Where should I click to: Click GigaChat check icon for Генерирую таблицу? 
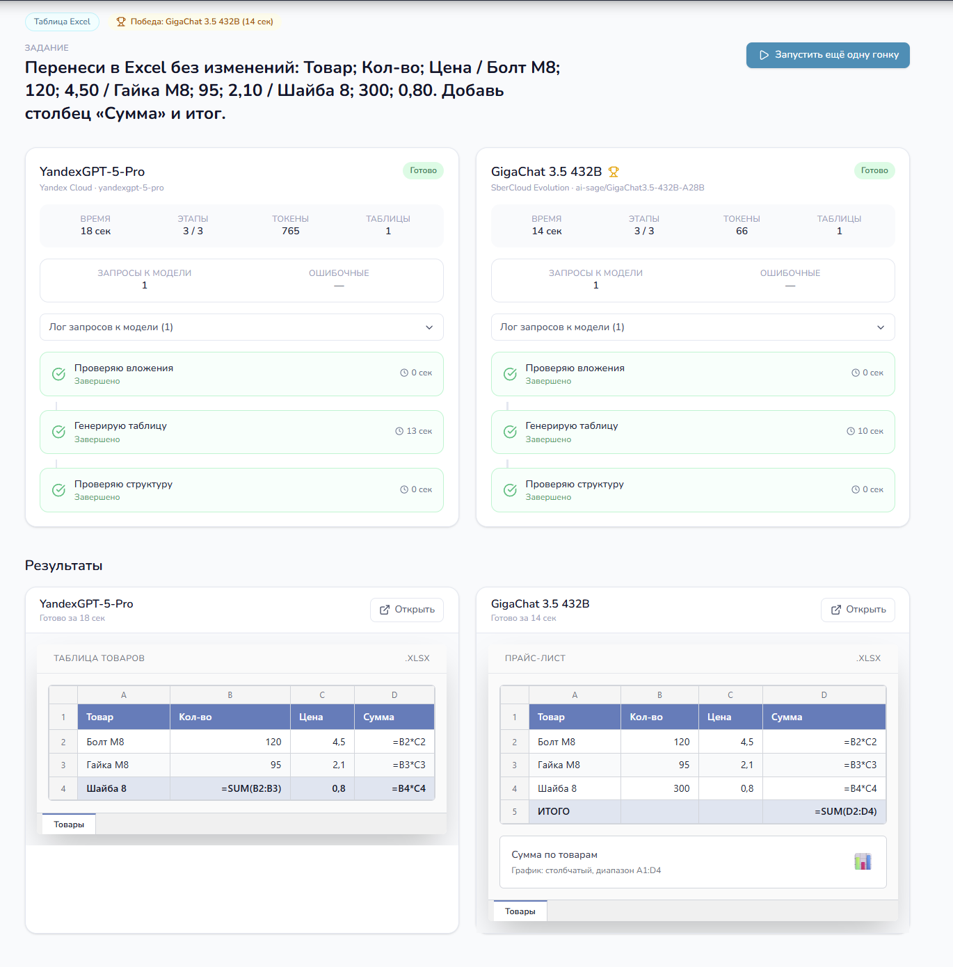click(x=510, y=432)
